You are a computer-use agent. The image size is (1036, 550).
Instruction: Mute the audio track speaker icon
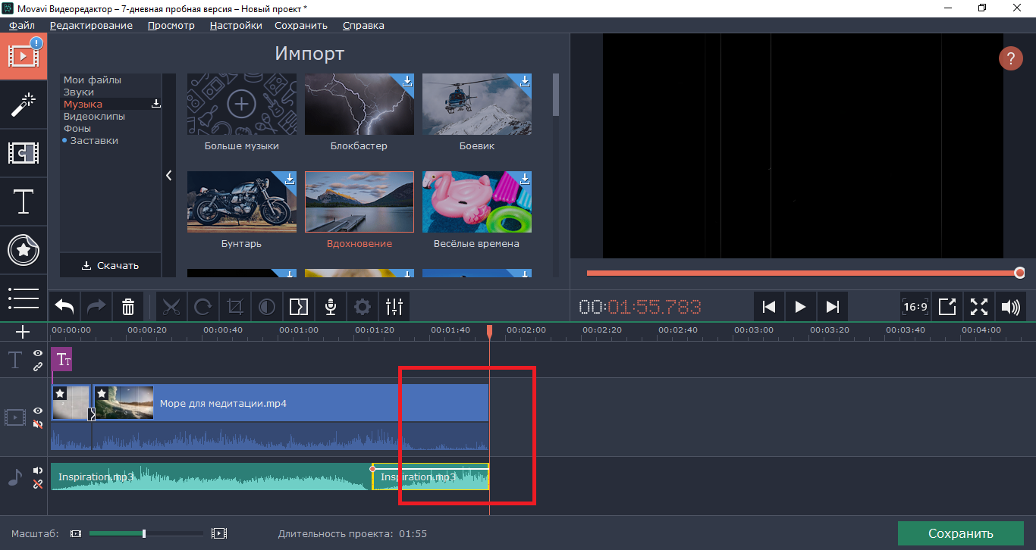[x=38, y=470]
